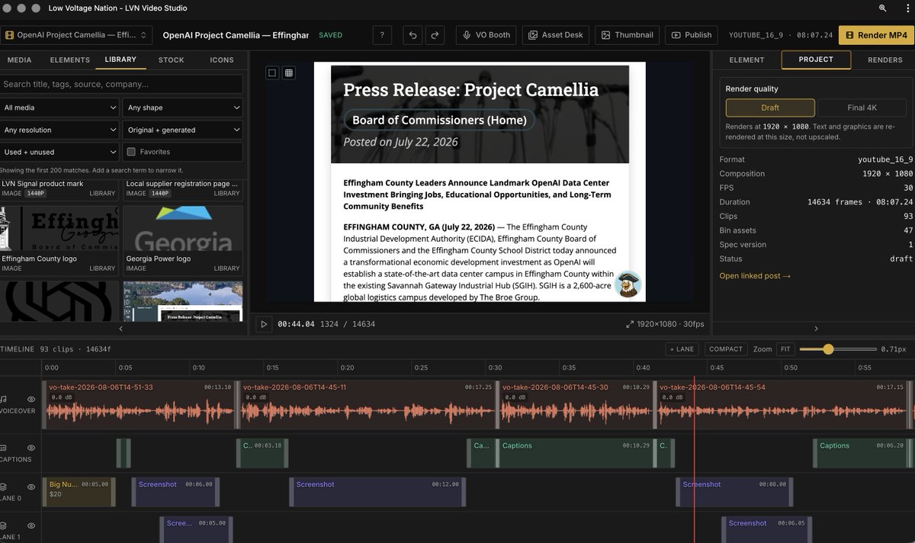The height and width of the screenshot is (543, 915).
Task: Switch to the MEDIA tab
Action: (x=20, y=59)
